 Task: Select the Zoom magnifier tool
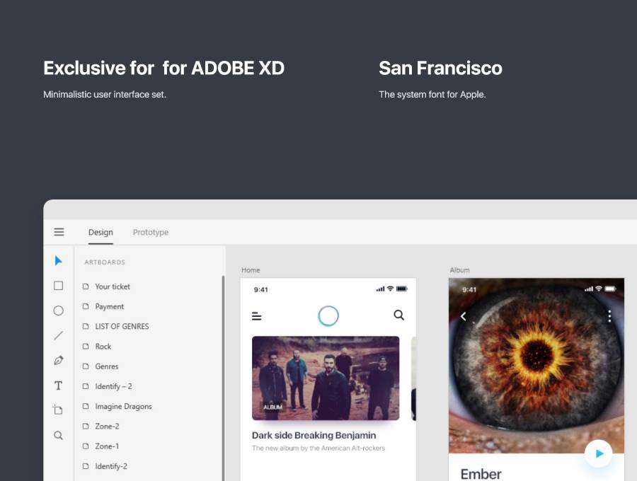[x=59, y=436]
